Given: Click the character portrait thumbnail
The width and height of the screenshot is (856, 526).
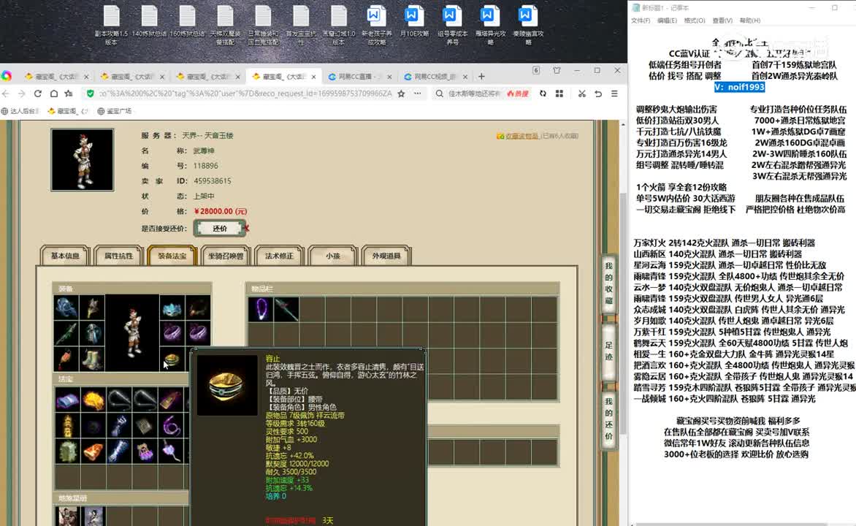Looking at the screenshot, I should point(83,160).
